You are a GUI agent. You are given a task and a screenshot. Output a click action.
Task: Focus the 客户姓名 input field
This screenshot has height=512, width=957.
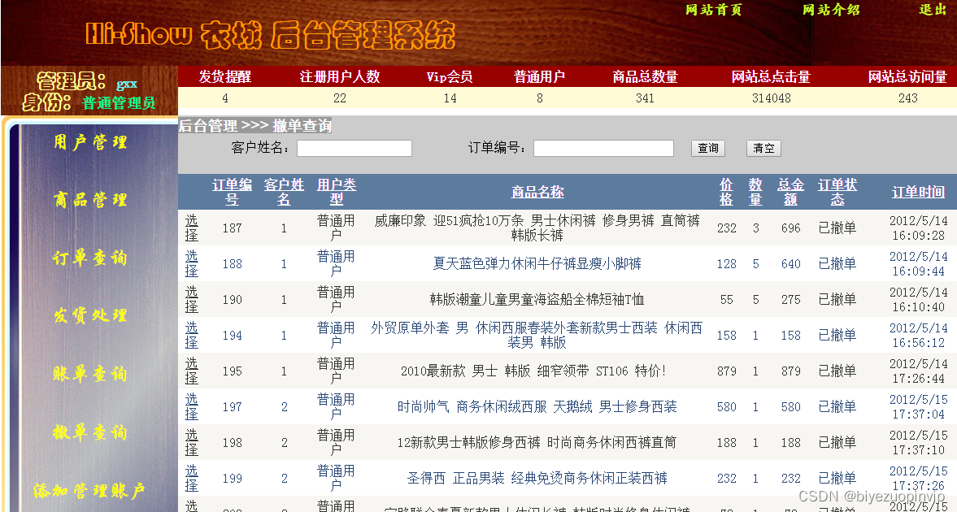click(x=354, y=148)
